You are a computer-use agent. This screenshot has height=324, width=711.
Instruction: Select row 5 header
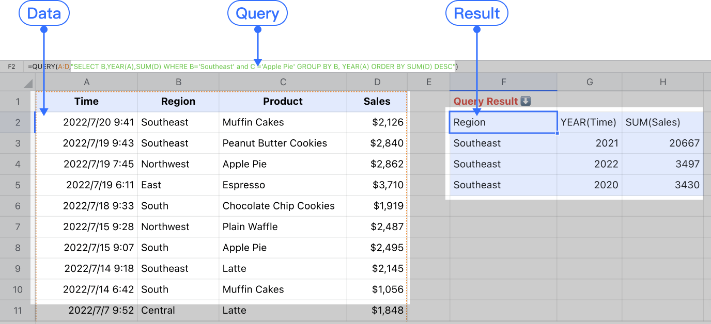pyautogui.click(x=18, y=185)
